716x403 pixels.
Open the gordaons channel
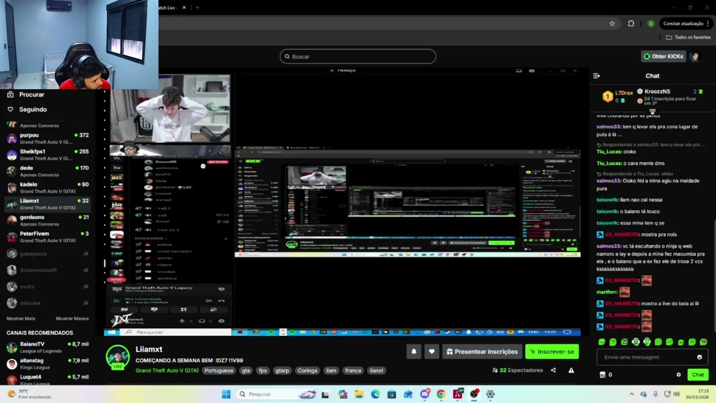pyautogui.click(x=48, y=220)
